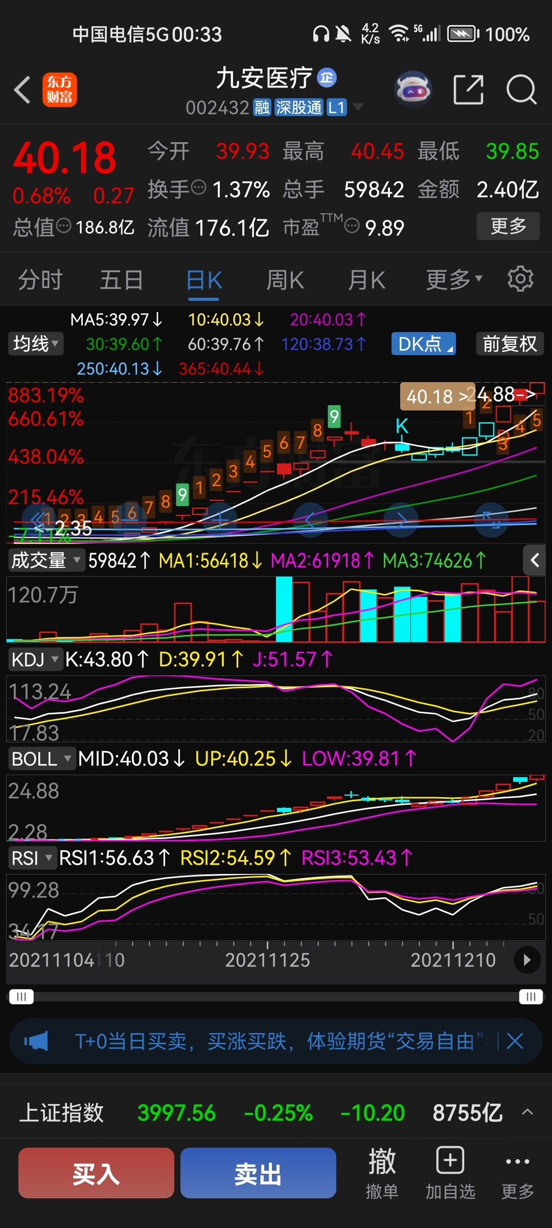Tap the 市盈 TTM info icon
The image size is (552, 1228).
[x=352, y=226]
